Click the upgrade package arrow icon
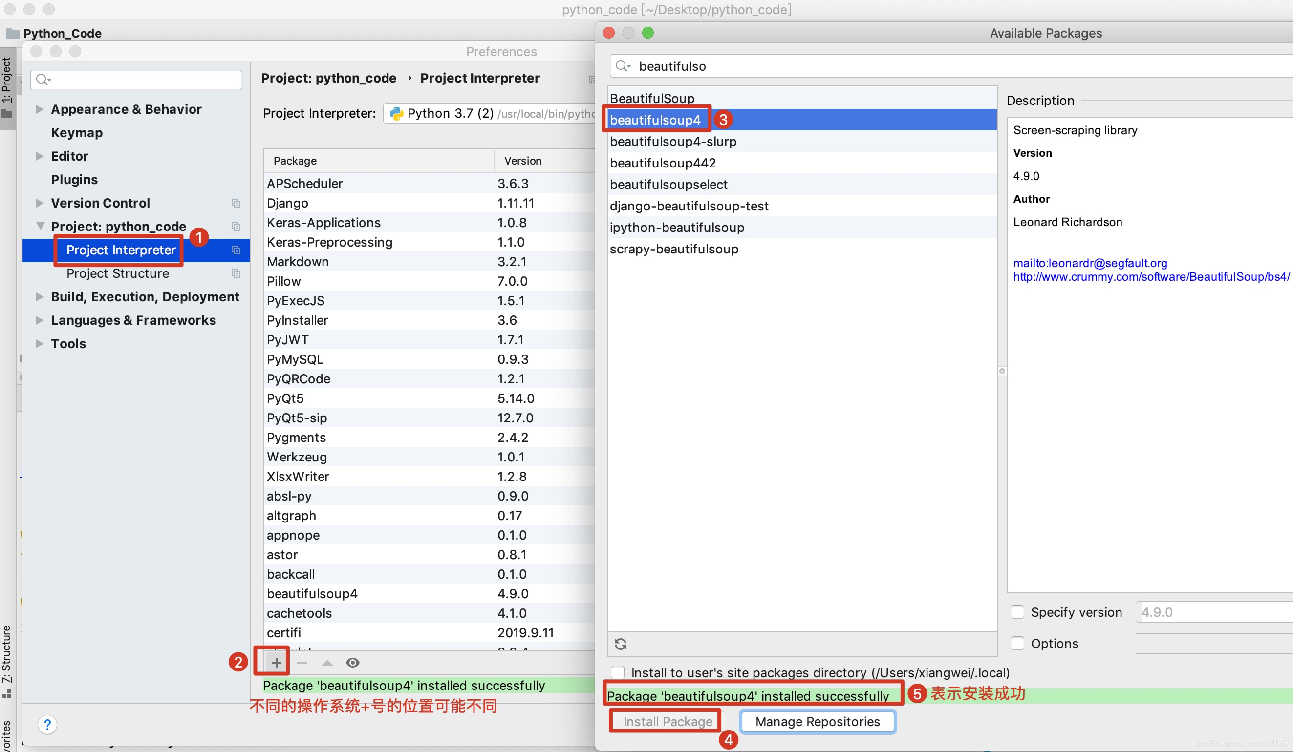This screenshot has width=1293, height=752. 327,662
